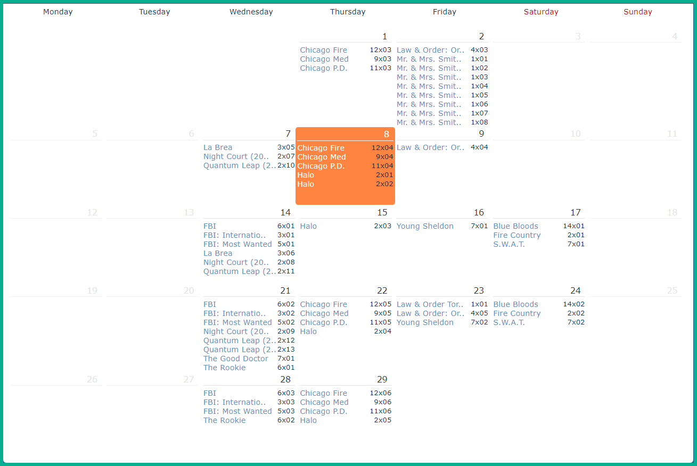Screen dimensions: 697x466
Task: Open Fire Country episode 2x01
Action: 516,235
